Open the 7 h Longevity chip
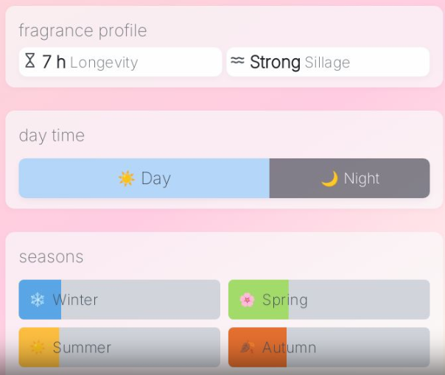This screenshot has height=375, width=445. pos(120,62)
